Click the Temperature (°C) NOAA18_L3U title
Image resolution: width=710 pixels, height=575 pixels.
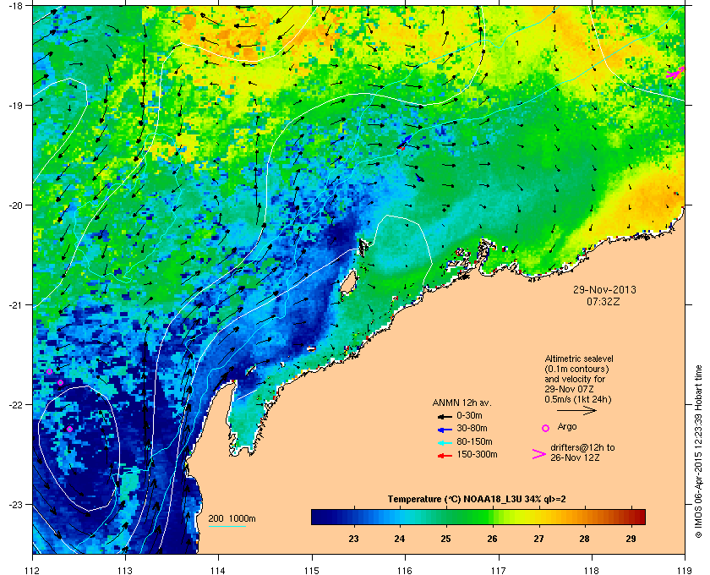477,500
